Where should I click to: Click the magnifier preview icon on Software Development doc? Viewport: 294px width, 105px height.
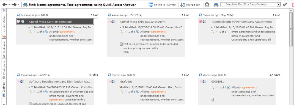coord(30,92)
